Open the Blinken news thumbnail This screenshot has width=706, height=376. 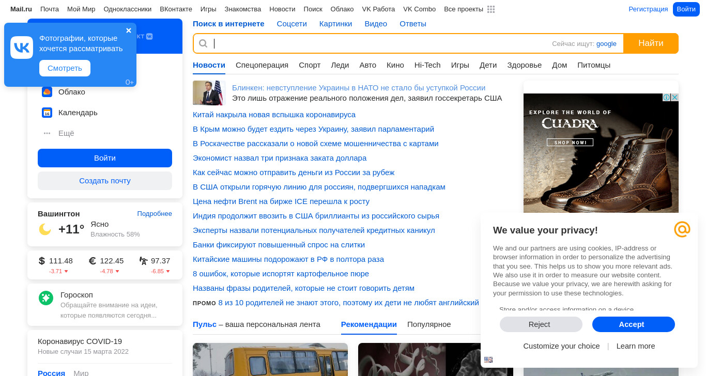[209, 93]
